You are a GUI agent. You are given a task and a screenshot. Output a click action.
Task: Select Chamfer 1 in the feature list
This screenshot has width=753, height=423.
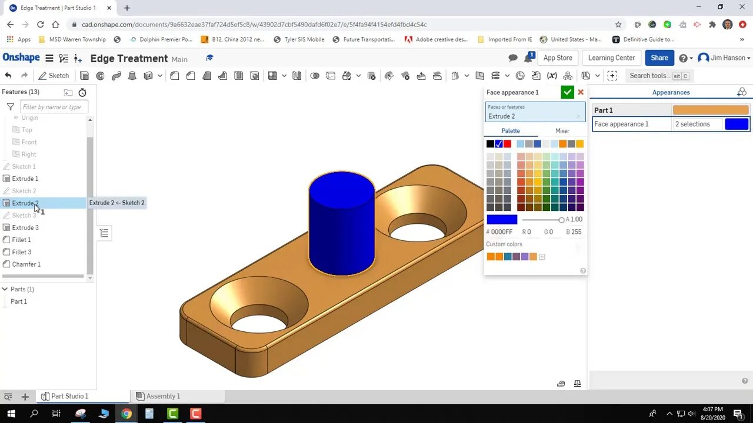pos(26,264)
